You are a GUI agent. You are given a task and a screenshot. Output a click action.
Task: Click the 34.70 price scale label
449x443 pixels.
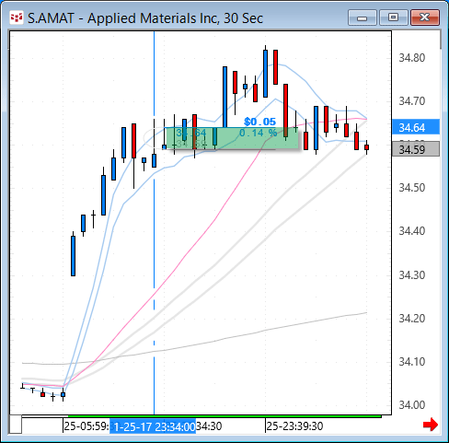pyautogui.click(x=412, y=101)
